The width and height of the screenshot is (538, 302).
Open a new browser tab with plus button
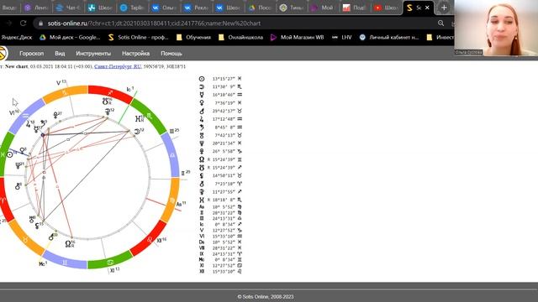pyautogui.click(x=444, y=8)
